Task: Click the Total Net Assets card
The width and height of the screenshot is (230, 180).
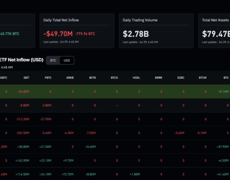Action: click(x=214, y=31)
